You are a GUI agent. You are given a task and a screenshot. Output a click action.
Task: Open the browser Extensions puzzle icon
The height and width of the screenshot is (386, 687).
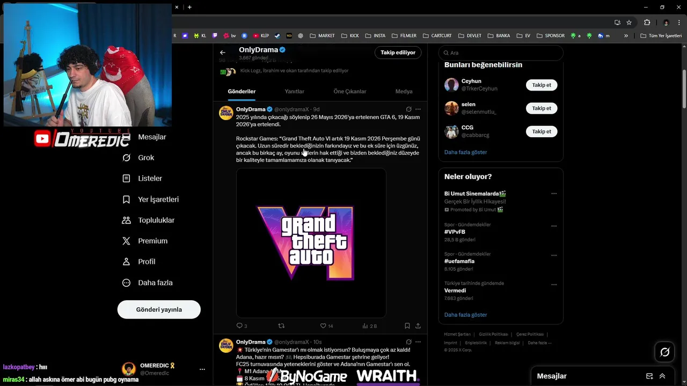coord(647,23)
